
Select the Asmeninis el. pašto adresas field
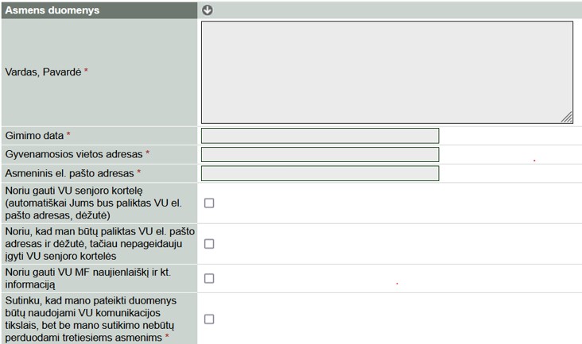320,173
